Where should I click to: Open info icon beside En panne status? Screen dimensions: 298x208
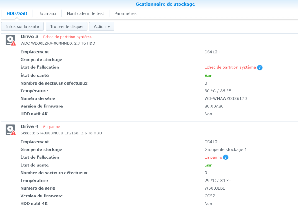pos(226,157)
